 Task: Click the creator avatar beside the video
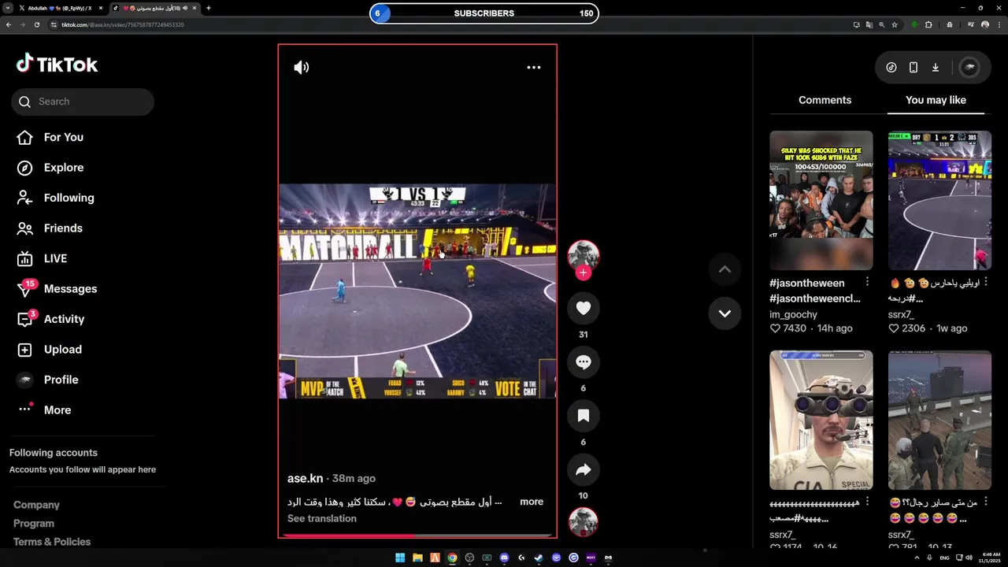tap(584, 255)
